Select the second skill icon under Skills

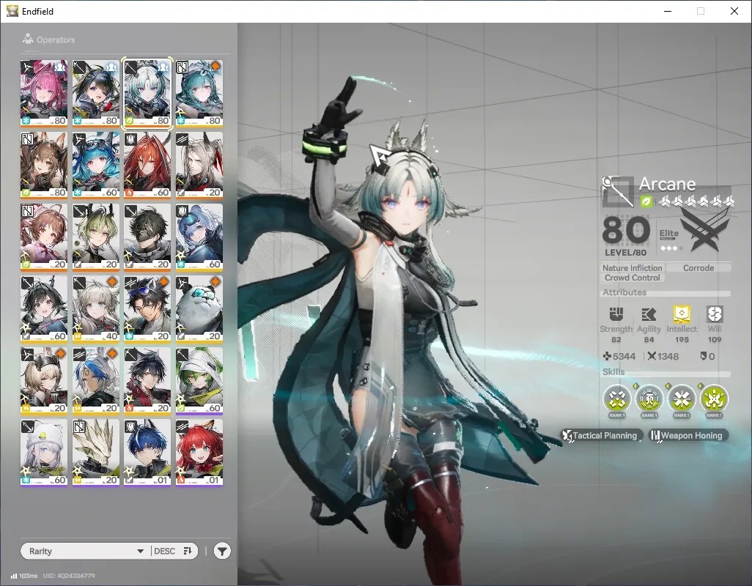point(649,398)
